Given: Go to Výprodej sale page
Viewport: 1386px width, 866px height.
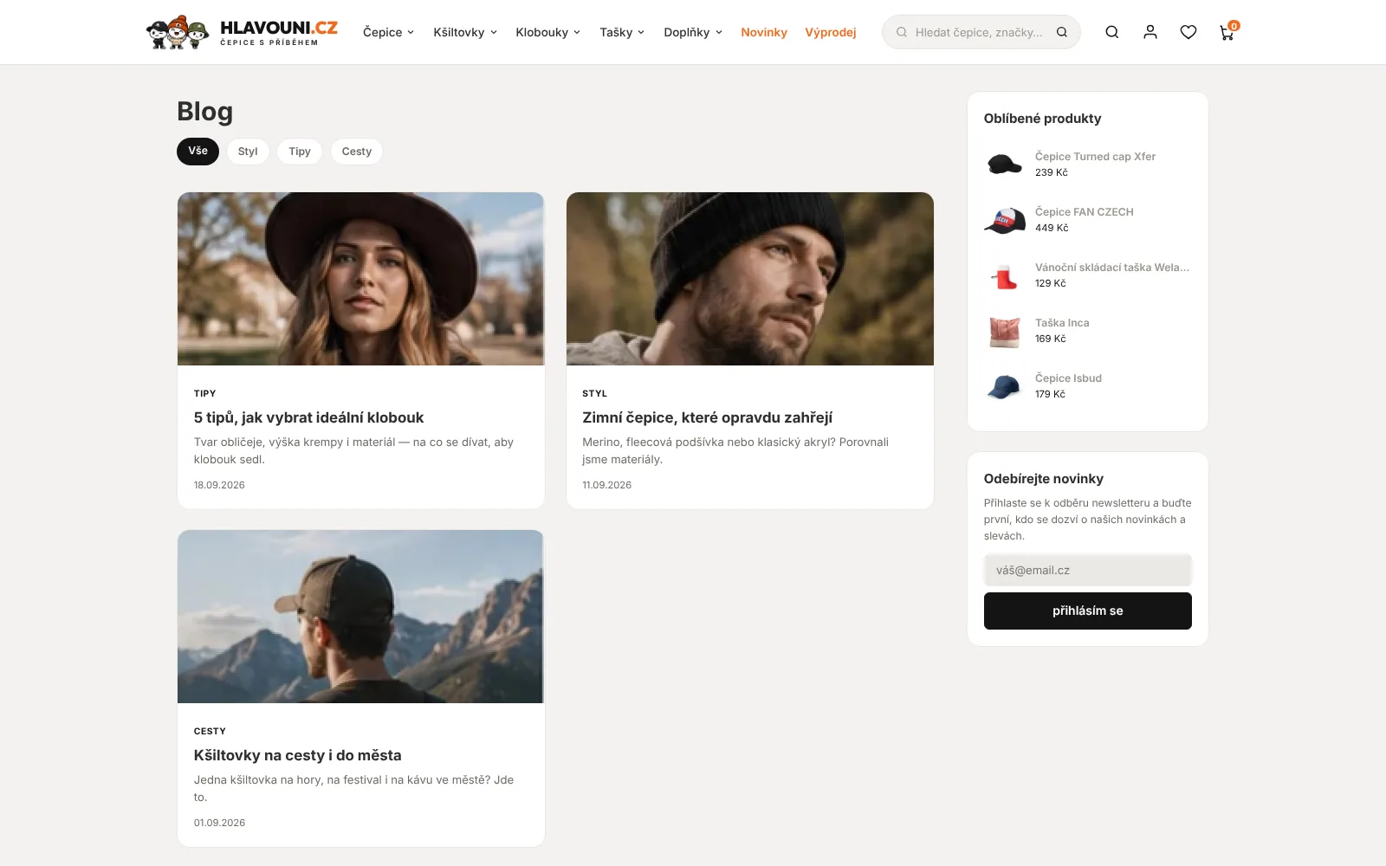Looking at the screenshot, I should pyautogui.click(x=831, y=32).
